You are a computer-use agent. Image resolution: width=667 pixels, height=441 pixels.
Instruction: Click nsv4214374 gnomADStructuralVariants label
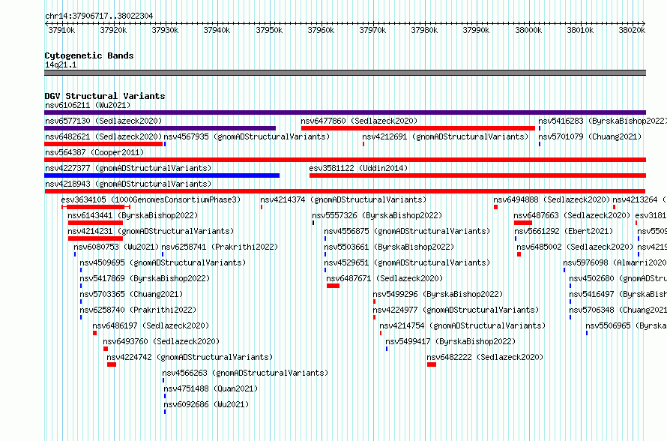[x=343, y=199]
